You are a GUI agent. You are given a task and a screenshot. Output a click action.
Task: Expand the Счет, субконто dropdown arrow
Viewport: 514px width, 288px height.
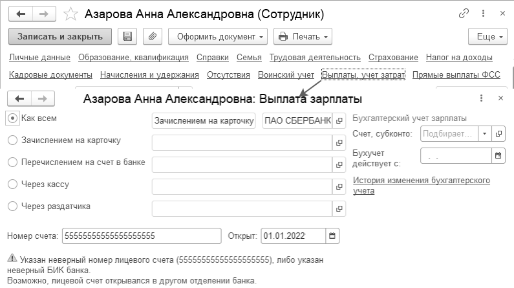(485, 133)
